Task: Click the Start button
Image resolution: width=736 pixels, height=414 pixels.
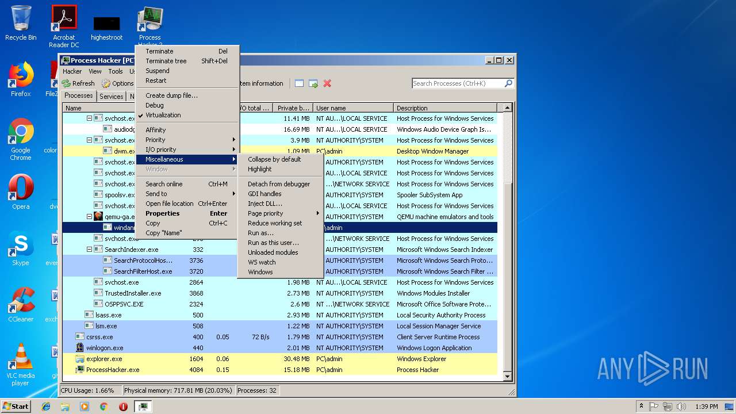Action: coord(16,407)
